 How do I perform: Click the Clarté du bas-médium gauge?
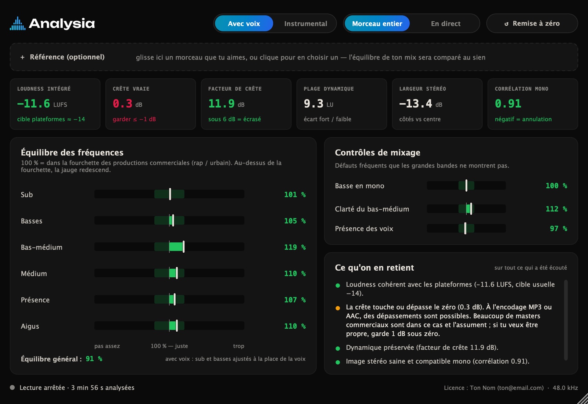tap(466, 209)
